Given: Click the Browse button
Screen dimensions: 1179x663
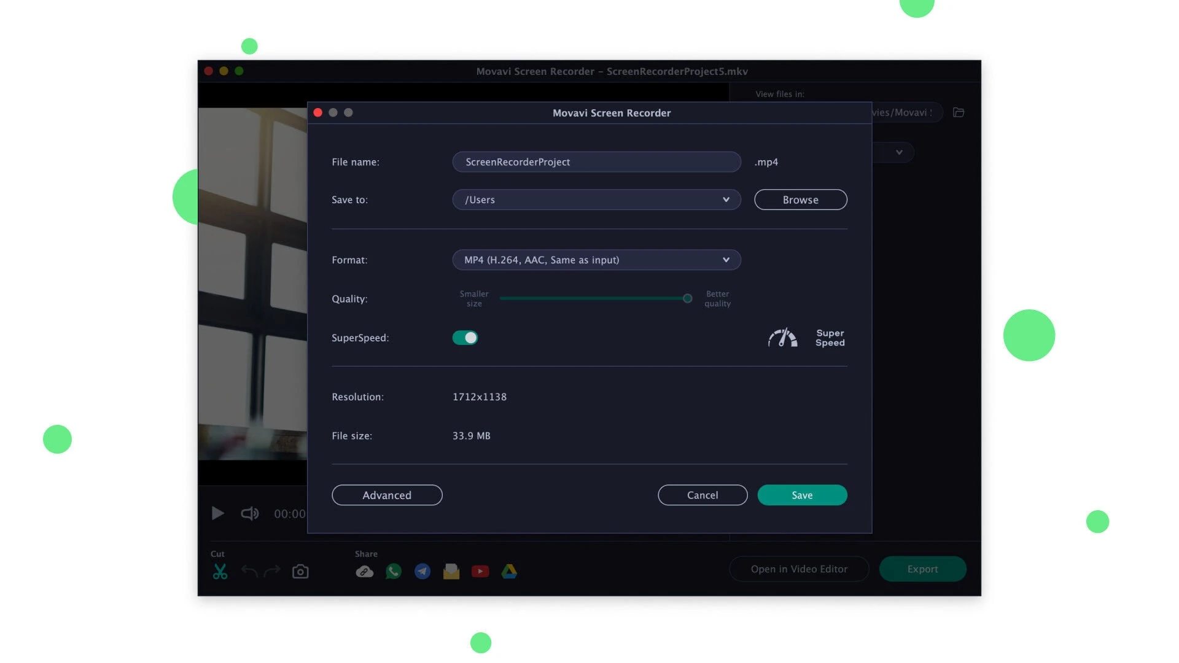Looking at the screenshot, I should tap(800, 200).
